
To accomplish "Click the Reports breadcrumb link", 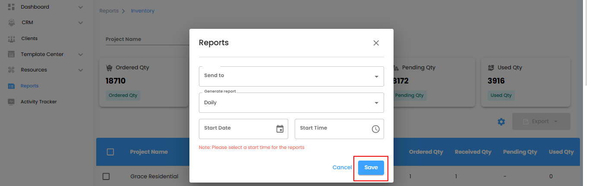I will tap(109, 11).
